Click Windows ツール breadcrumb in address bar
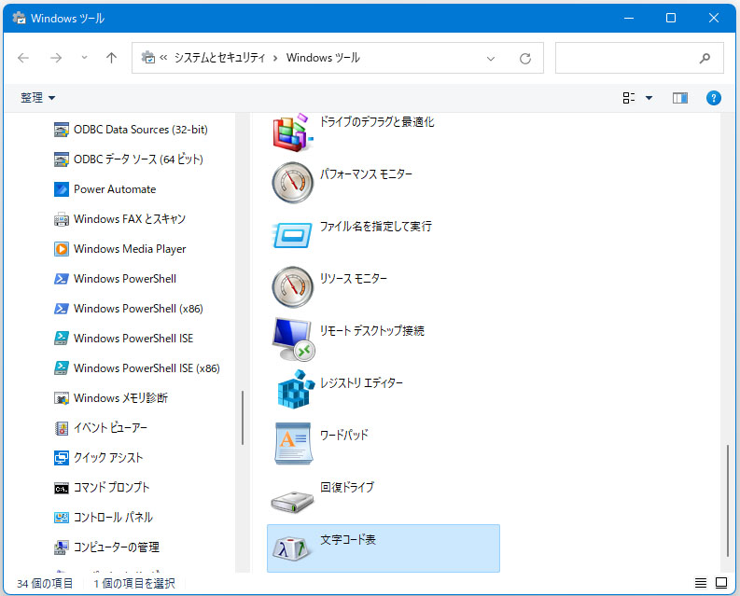This screenshot has width=740, height=596. coord(323,58)
